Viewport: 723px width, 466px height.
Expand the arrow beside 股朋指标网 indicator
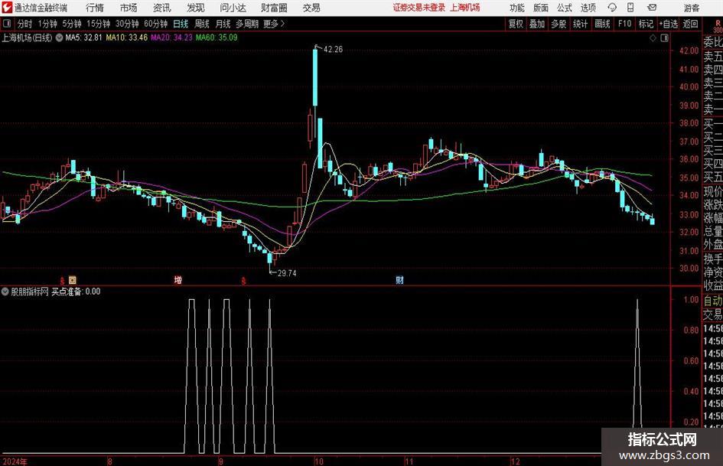[5, 292]
